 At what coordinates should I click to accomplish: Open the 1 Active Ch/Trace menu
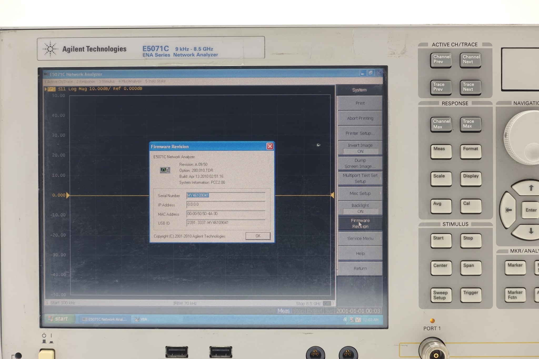click(x=58, y=82)
